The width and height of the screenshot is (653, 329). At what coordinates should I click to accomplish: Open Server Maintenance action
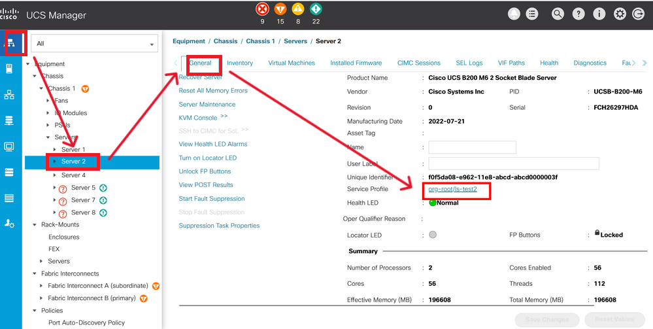pyautogui.click(x=207, y=104)
